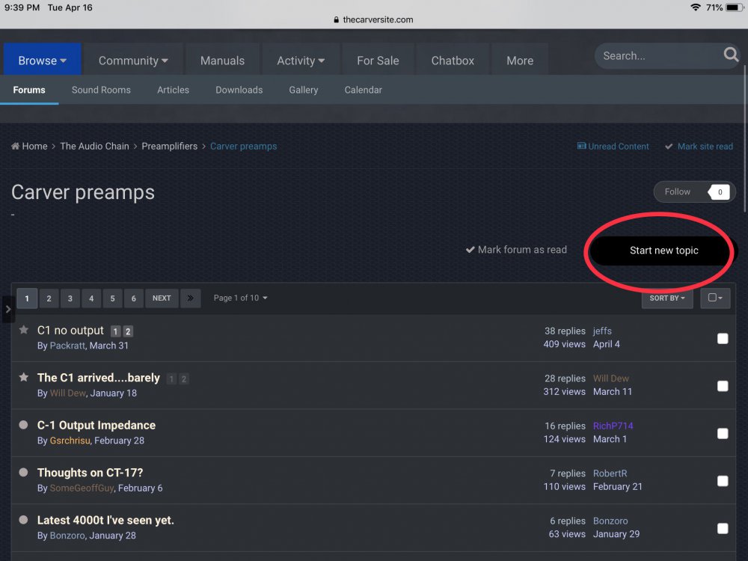Image resolution: width=748 pixels, height=561 pixels.
Task: Switch to the Sound Rooms tab
Action: tap(101, 90)
